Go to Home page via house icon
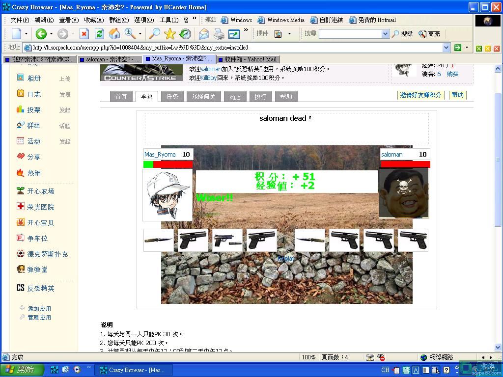Viewport: 503px width, 377px height. click(x=114, y=34)
